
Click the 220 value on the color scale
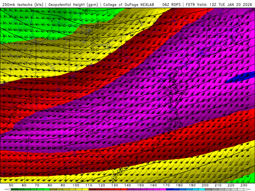click(x=231, y=185)
